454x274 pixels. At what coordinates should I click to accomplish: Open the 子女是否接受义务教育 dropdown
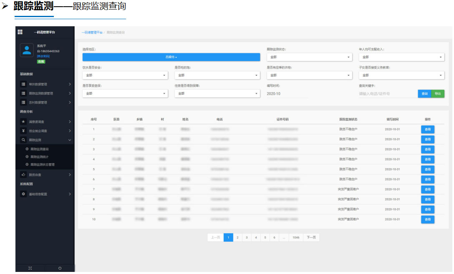tap(401, 75)
